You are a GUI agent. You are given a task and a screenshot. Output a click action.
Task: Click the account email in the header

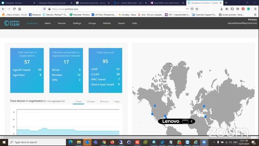[242, 23]
